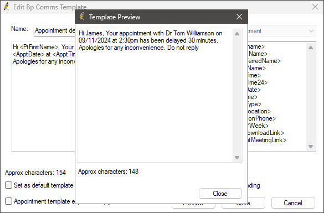Click the template text editor behind the preview

pyautogui.click(x=43, y=97)
